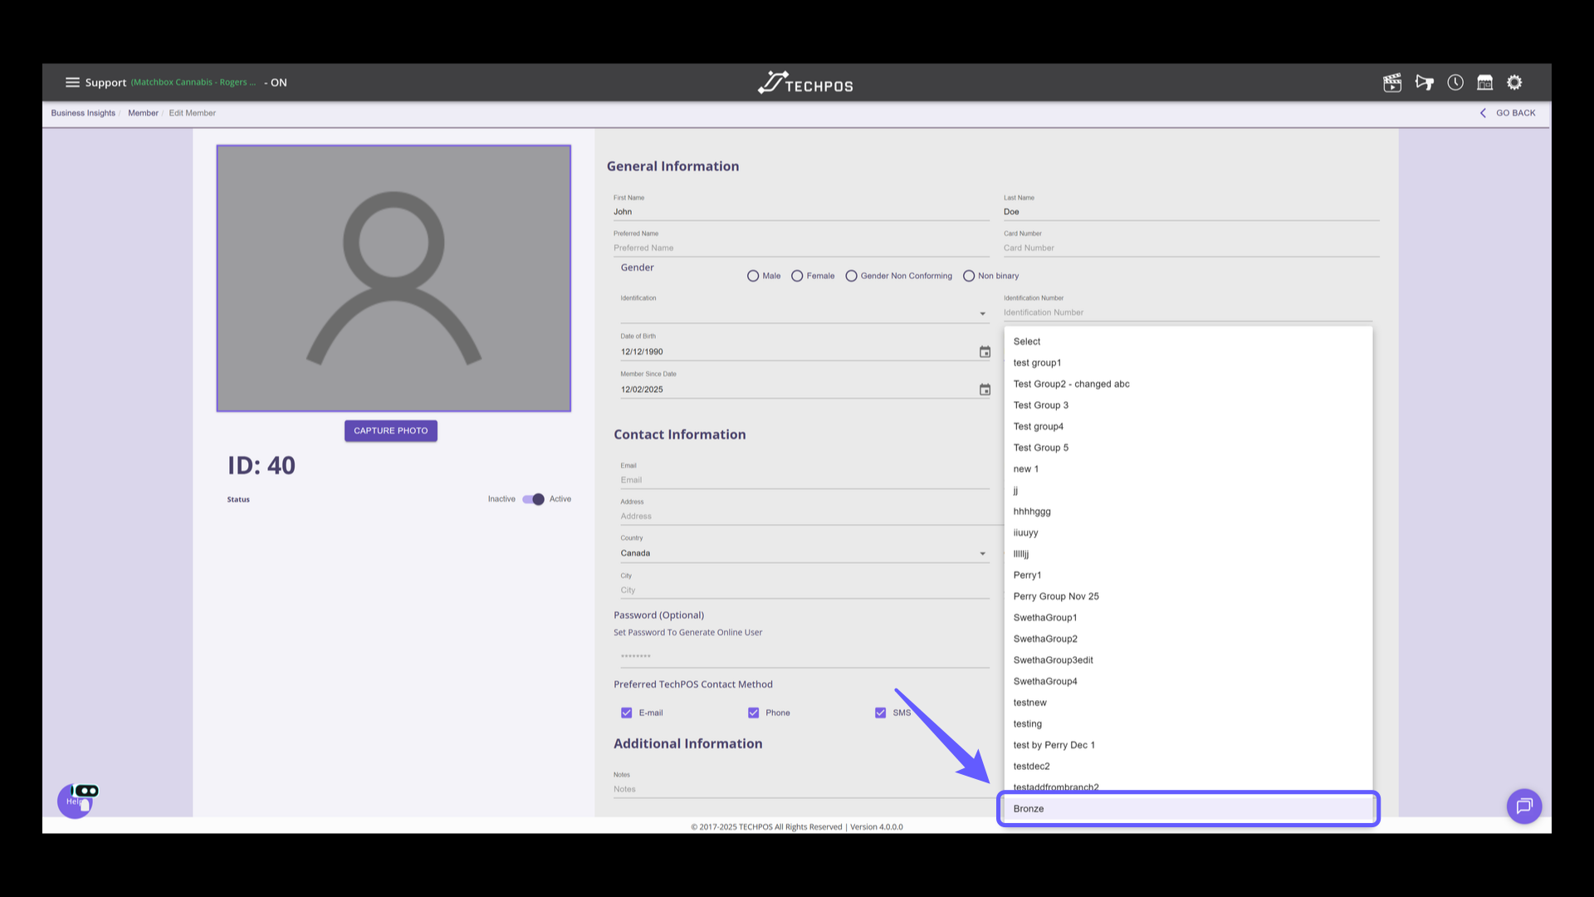The height and width of the screenshot is (897, 1594).
Task: Open the clock history icon
Action: tap(1455, 82)
